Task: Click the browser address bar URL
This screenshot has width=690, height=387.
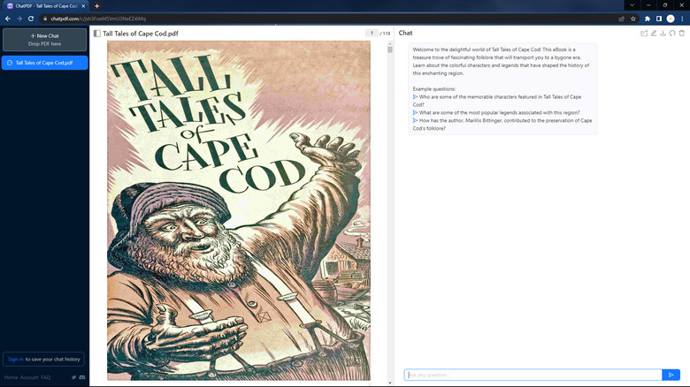Action: (x=98, y=19)
